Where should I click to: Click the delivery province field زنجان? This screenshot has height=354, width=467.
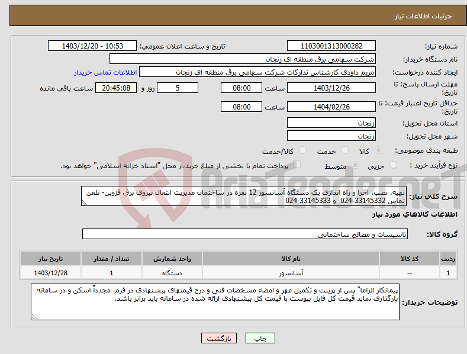click(x=331, y=123)
